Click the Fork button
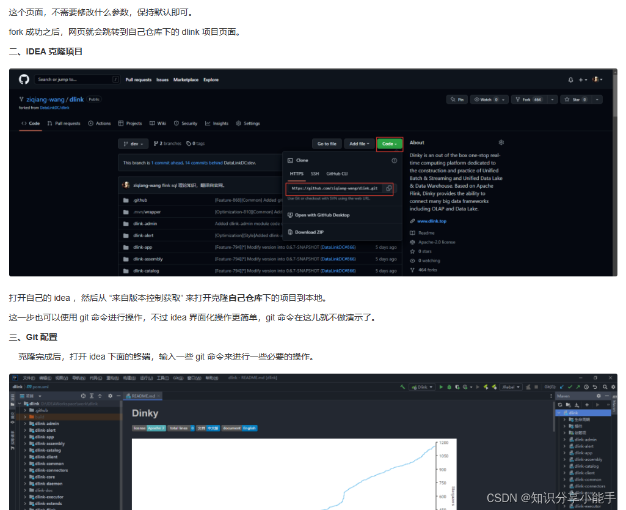The height and width of the screenshot is (510, 626). coord(528,100)
